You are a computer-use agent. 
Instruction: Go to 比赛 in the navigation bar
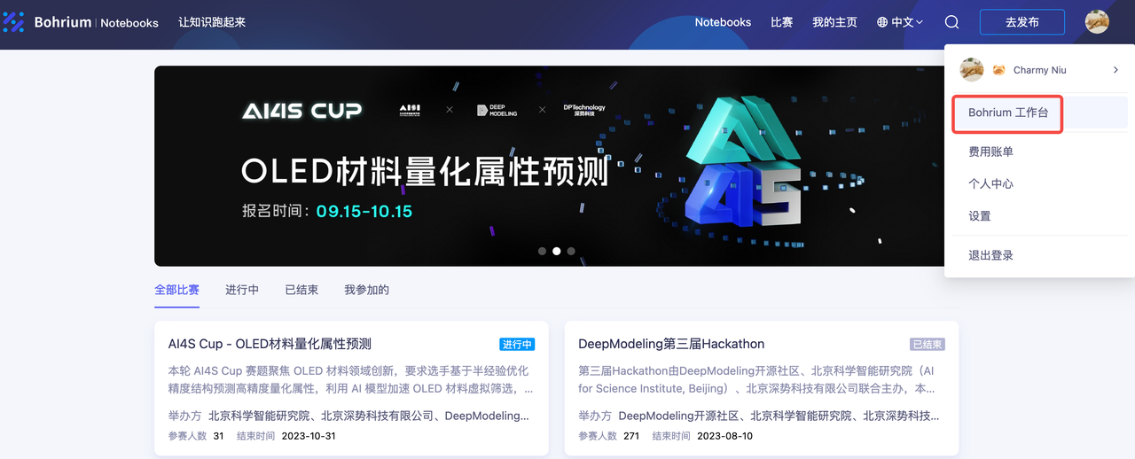coord(781,22)
